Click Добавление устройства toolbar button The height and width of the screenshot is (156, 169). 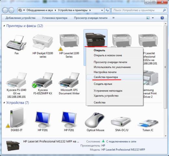20,18
